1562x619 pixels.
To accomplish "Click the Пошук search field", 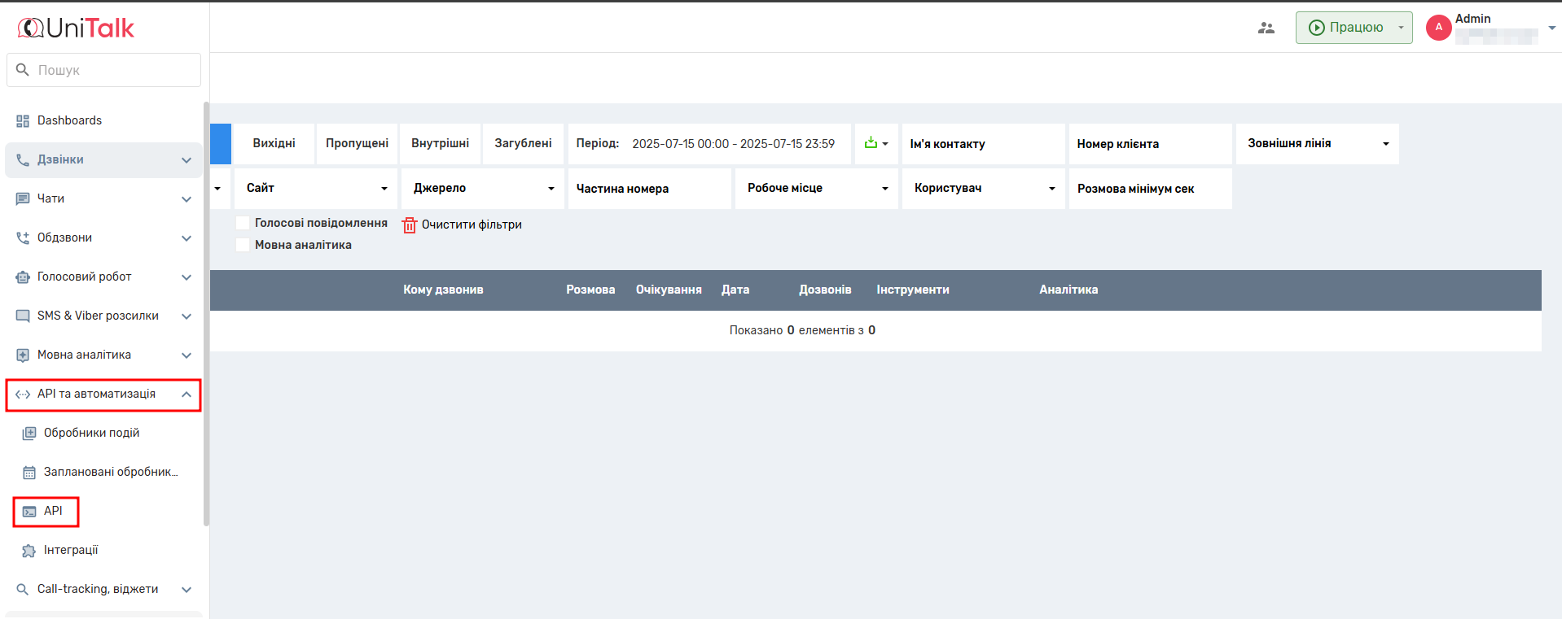I will (114, 71).
